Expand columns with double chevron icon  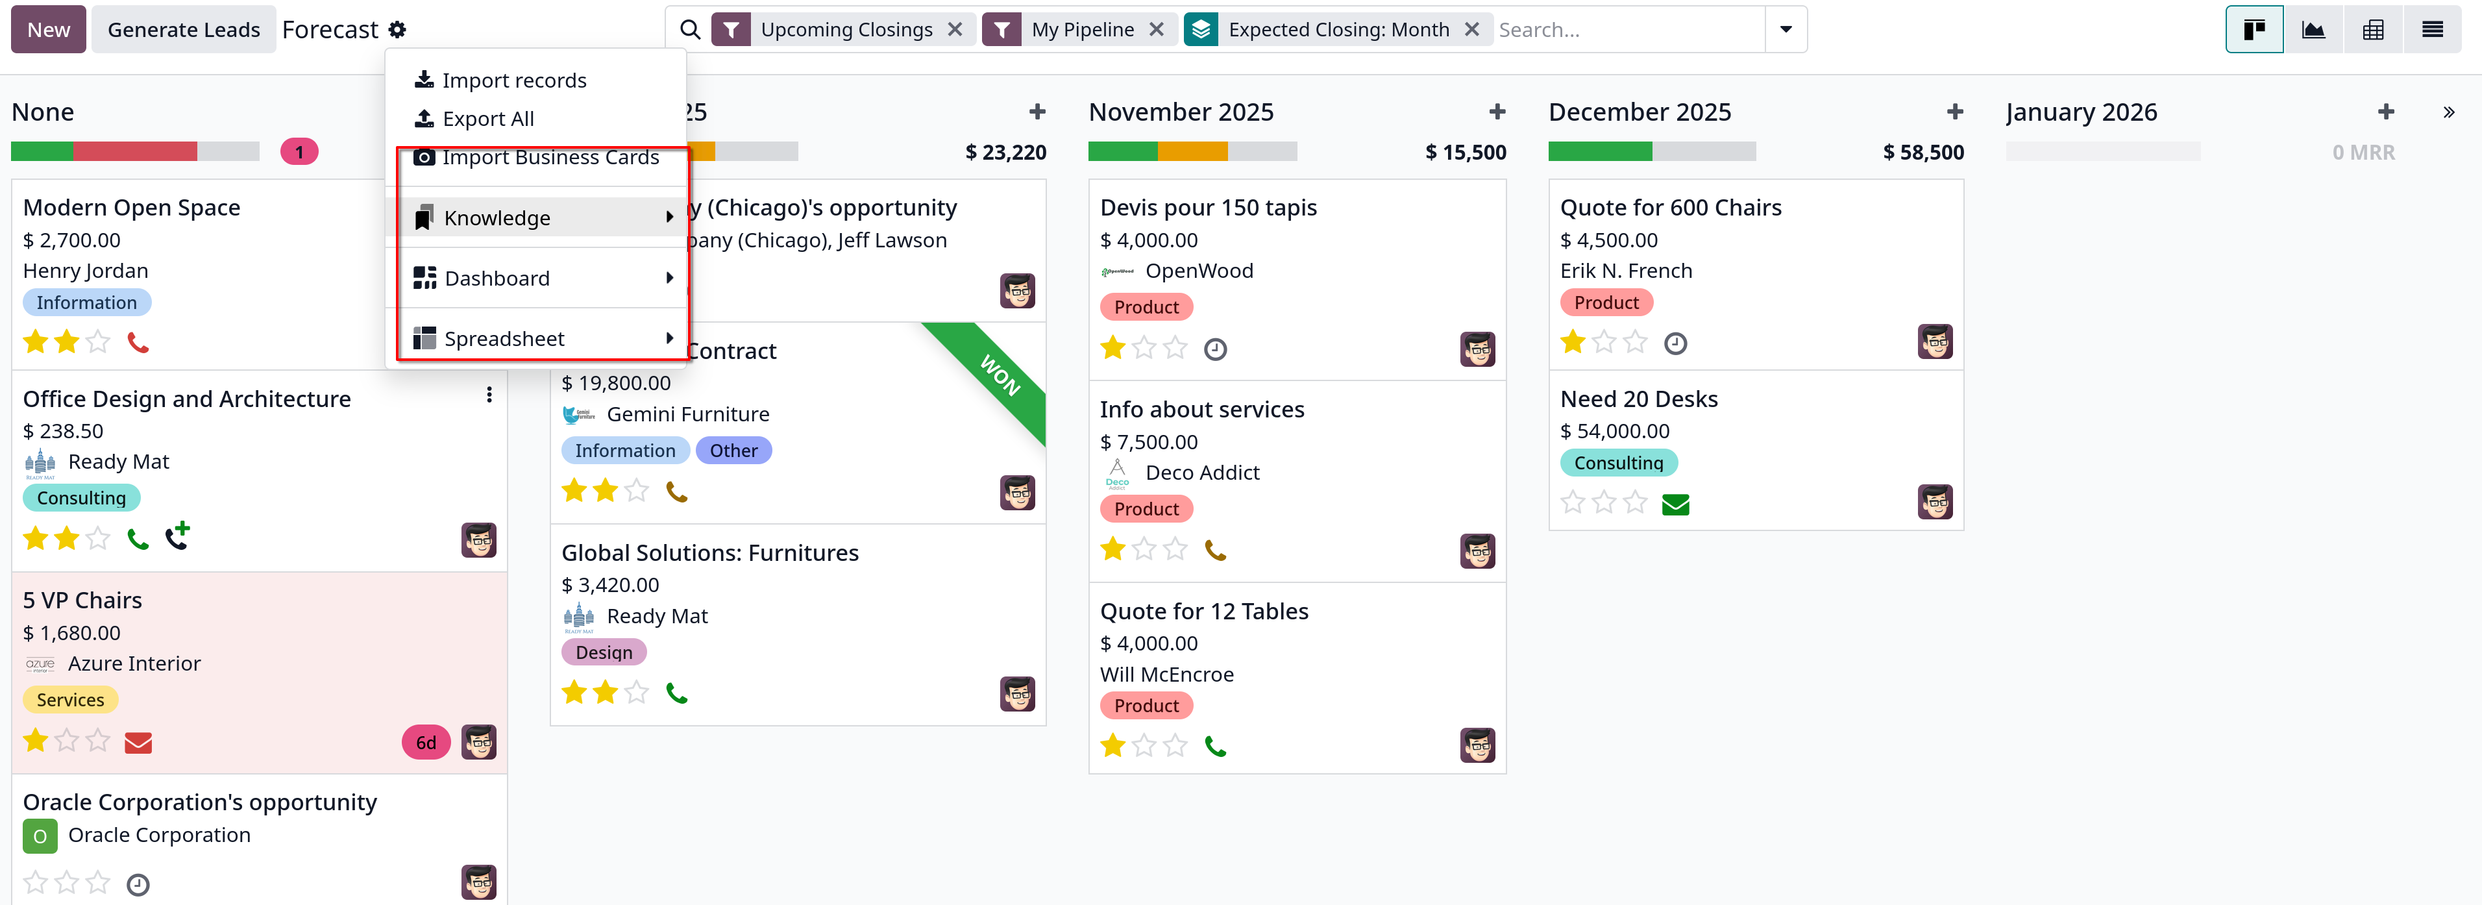pyautogui.click(x=2448, y=113)
